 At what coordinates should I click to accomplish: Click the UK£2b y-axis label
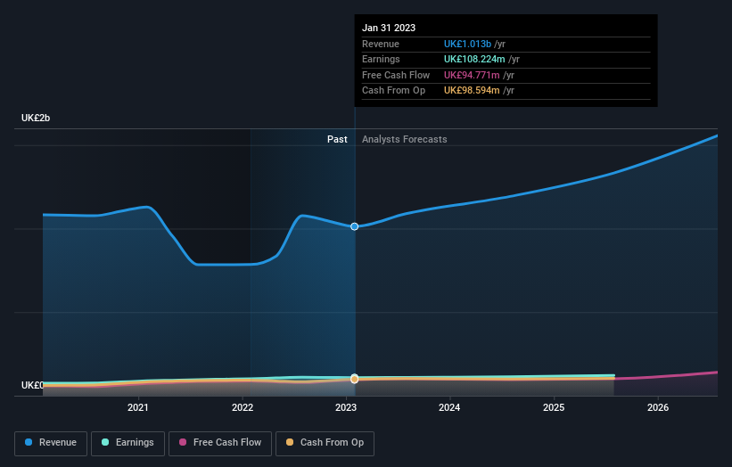[x=36, y=118]
